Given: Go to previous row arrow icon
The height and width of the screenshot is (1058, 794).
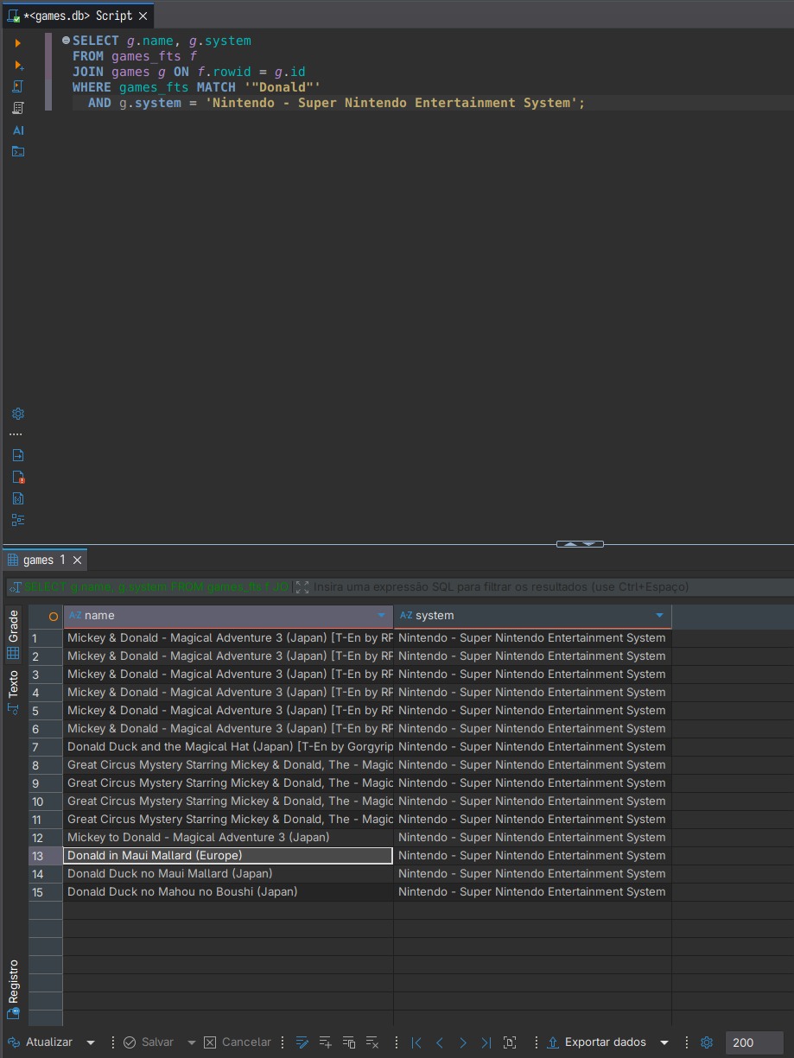Looking at the screenshot, I should (440, 1042).
